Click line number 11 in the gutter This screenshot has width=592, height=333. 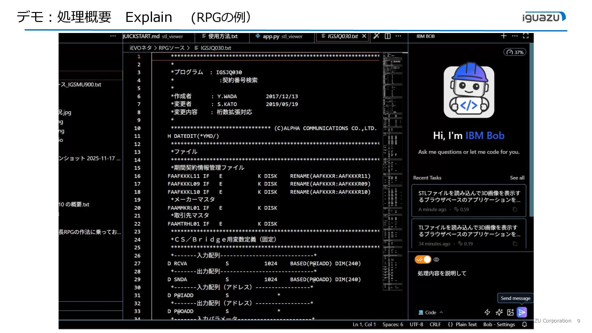click(137, 136)
